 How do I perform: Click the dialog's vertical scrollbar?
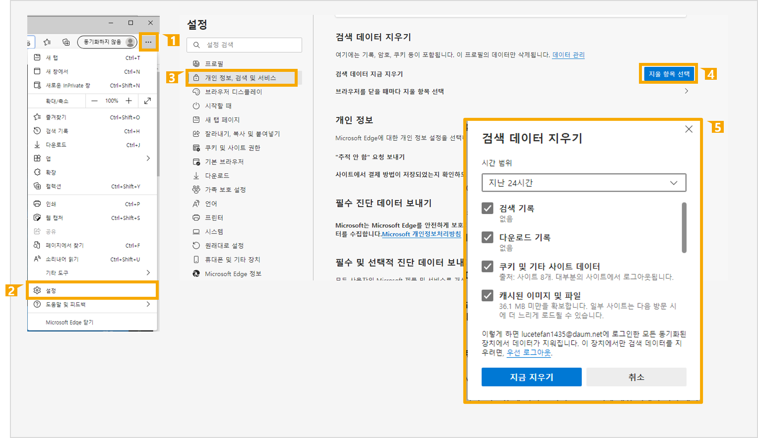[x=684, y=228]
